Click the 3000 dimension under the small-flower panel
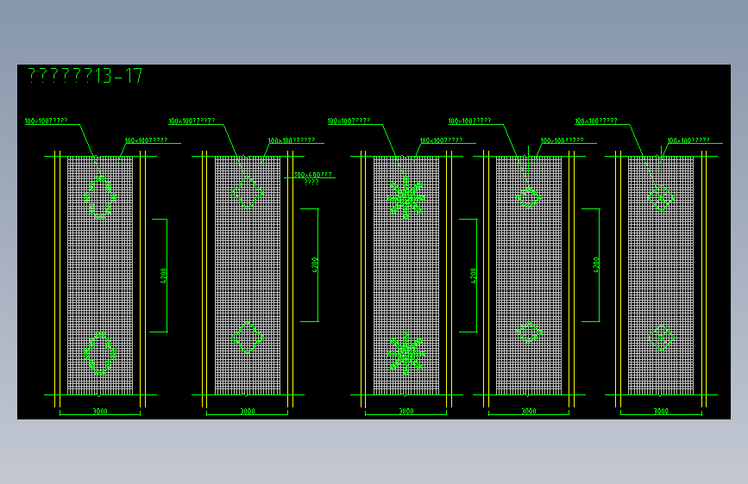Image resolution: width=748 pixels, height=484 pixels. coord(529,411)
